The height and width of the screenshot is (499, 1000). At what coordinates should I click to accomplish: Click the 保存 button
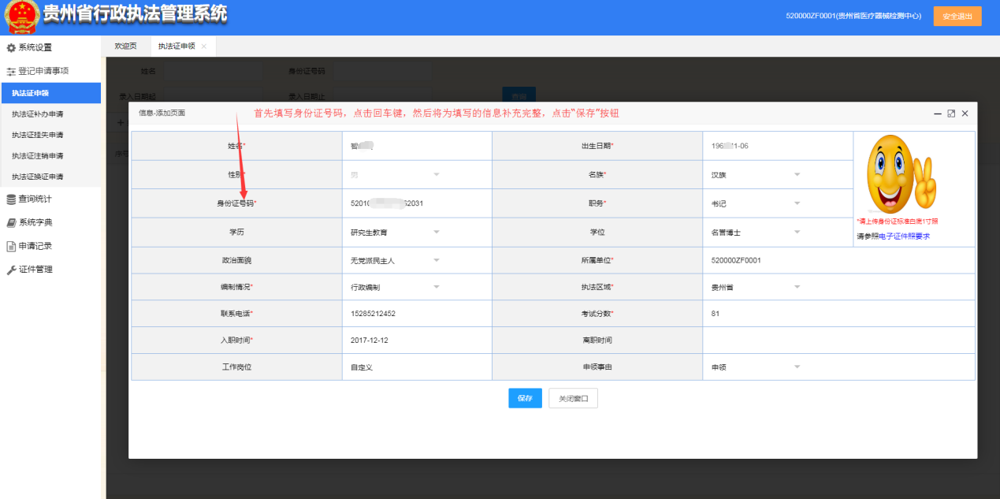point(525,399)
